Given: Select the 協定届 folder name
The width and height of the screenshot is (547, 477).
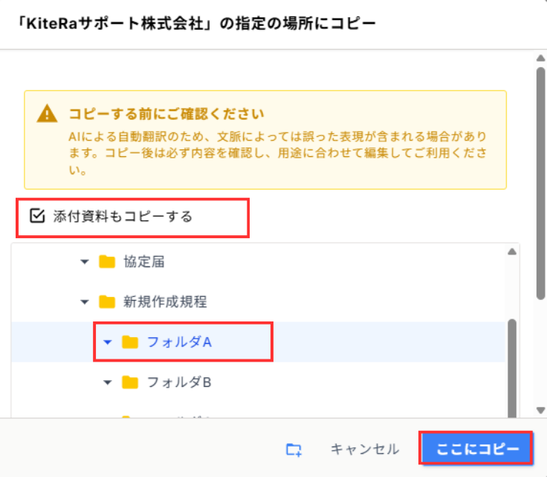Looking at the screenshot, I should pyautogui.click(x=144, y=261).
